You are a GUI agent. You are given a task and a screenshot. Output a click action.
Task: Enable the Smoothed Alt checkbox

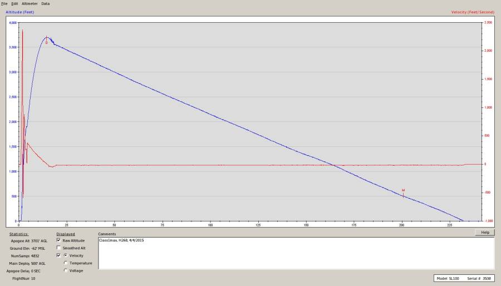point(58,248)
